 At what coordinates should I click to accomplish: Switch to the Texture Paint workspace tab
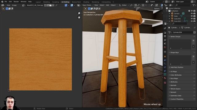point(76,2)
